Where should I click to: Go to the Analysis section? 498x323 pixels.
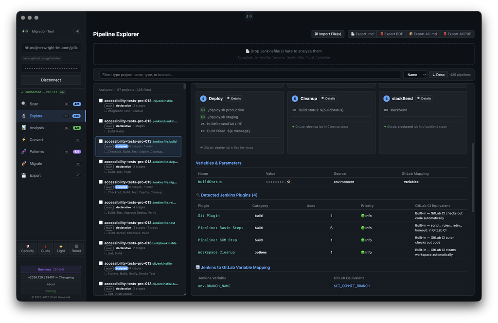[x=51, y=128]
